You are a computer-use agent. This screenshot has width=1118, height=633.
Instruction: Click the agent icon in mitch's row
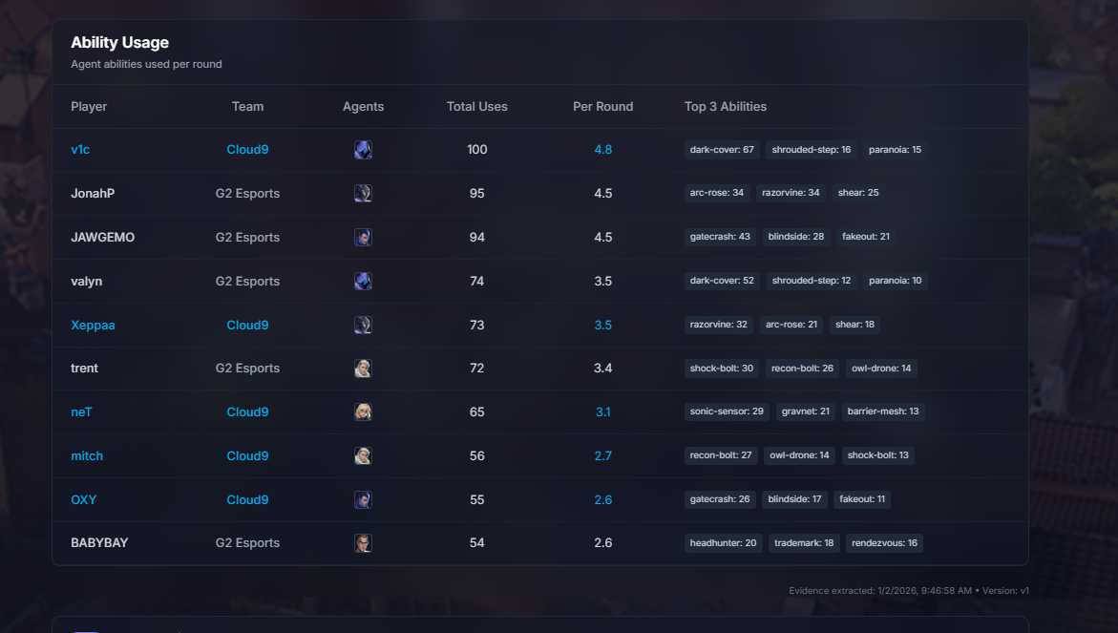(x=363, y=455)
